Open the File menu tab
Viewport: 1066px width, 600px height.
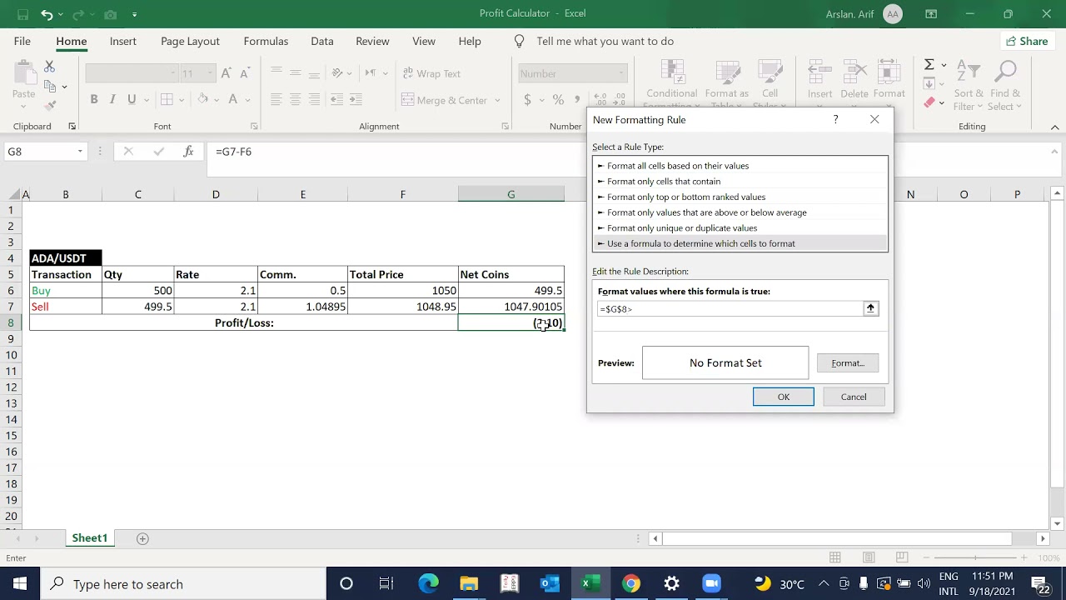coord(22,41)
